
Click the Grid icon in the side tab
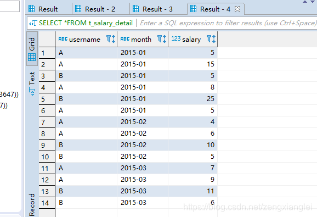tap(32, 57)
